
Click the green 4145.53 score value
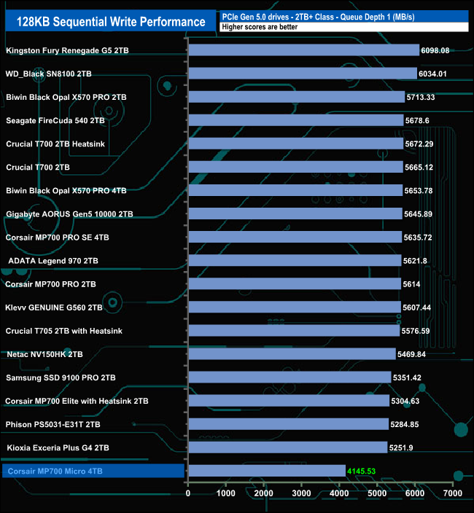[x=362, y=471]
